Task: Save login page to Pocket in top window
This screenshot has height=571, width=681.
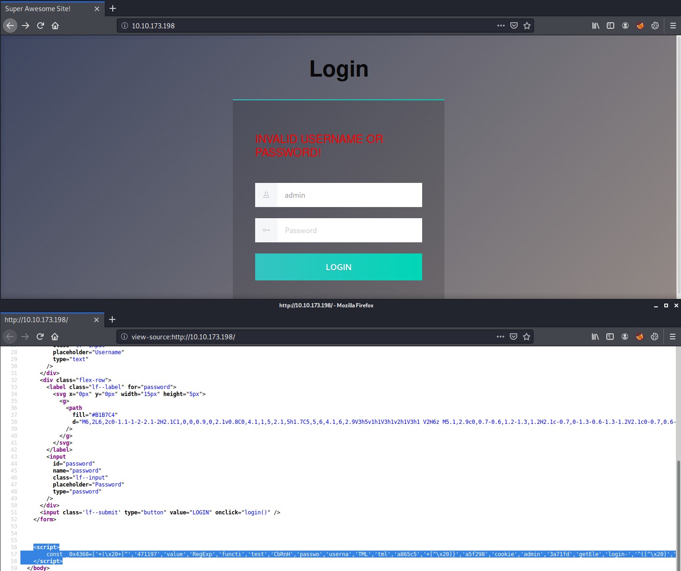Action: pos(514,26)
